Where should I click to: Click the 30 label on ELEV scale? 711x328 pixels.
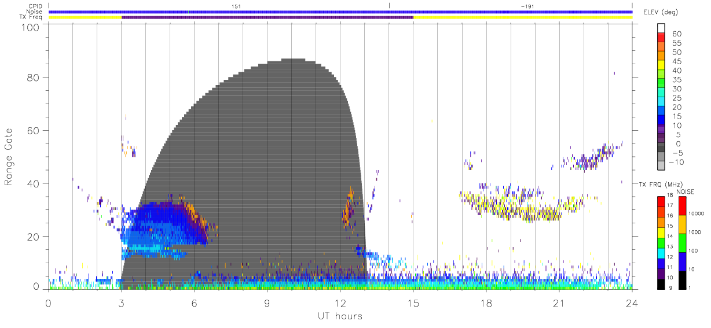[676, 89]
